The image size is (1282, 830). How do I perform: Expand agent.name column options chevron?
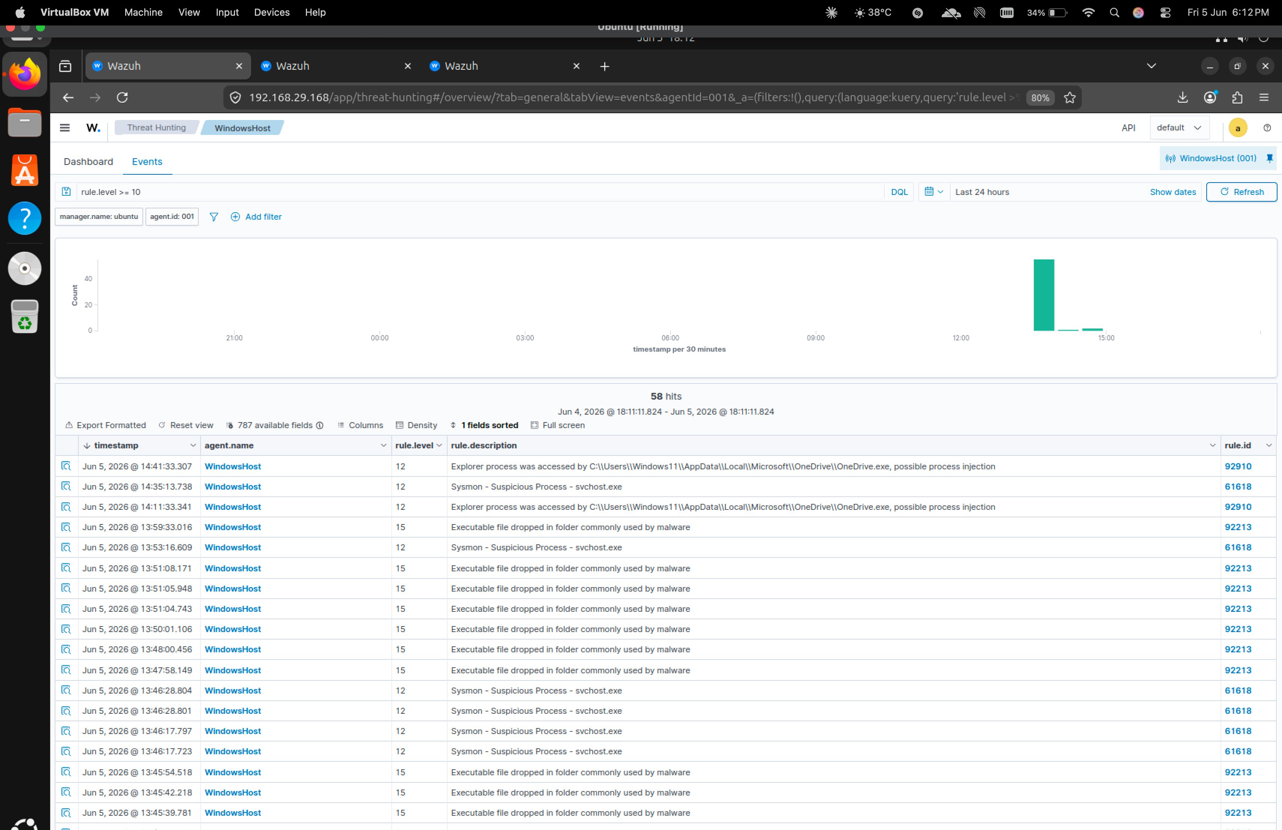[383, 445]
